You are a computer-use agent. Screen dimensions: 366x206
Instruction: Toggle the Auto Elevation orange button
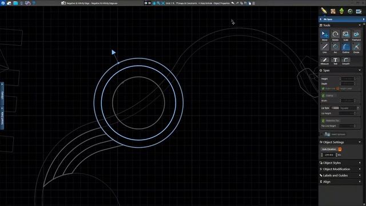tap(340, 149)
